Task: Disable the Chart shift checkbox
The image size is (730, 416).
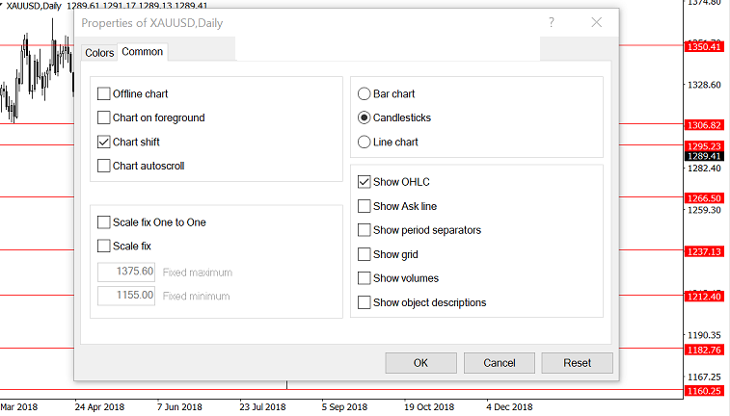Action: [104, 143]
